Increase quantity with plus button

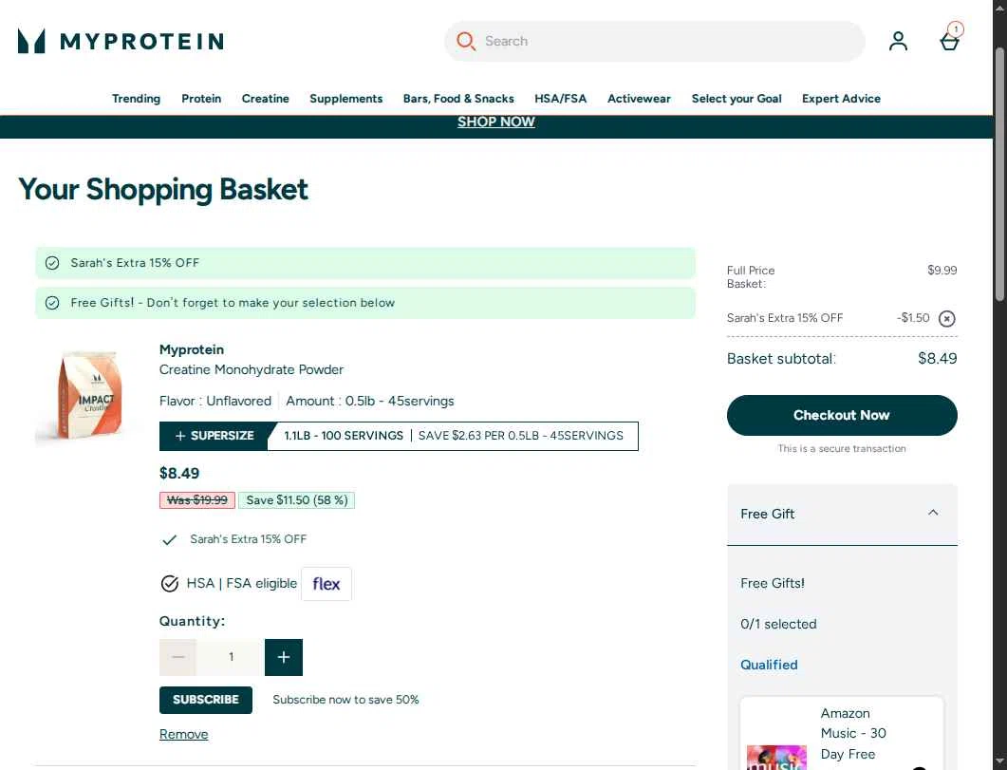coord(284,657)
